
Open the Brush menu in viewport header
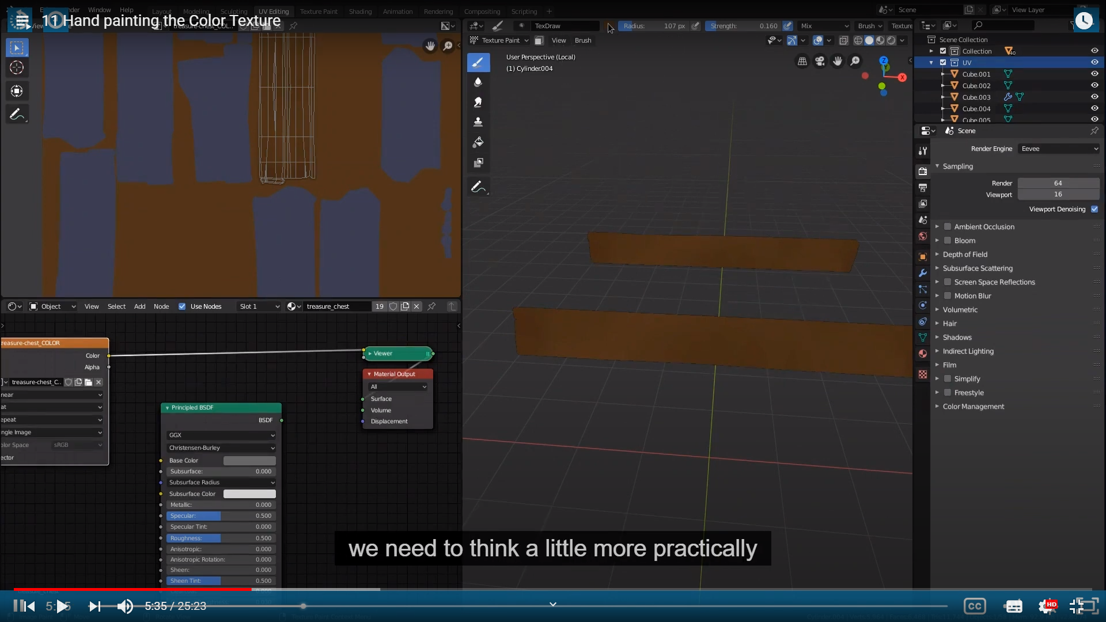[583, 40]
